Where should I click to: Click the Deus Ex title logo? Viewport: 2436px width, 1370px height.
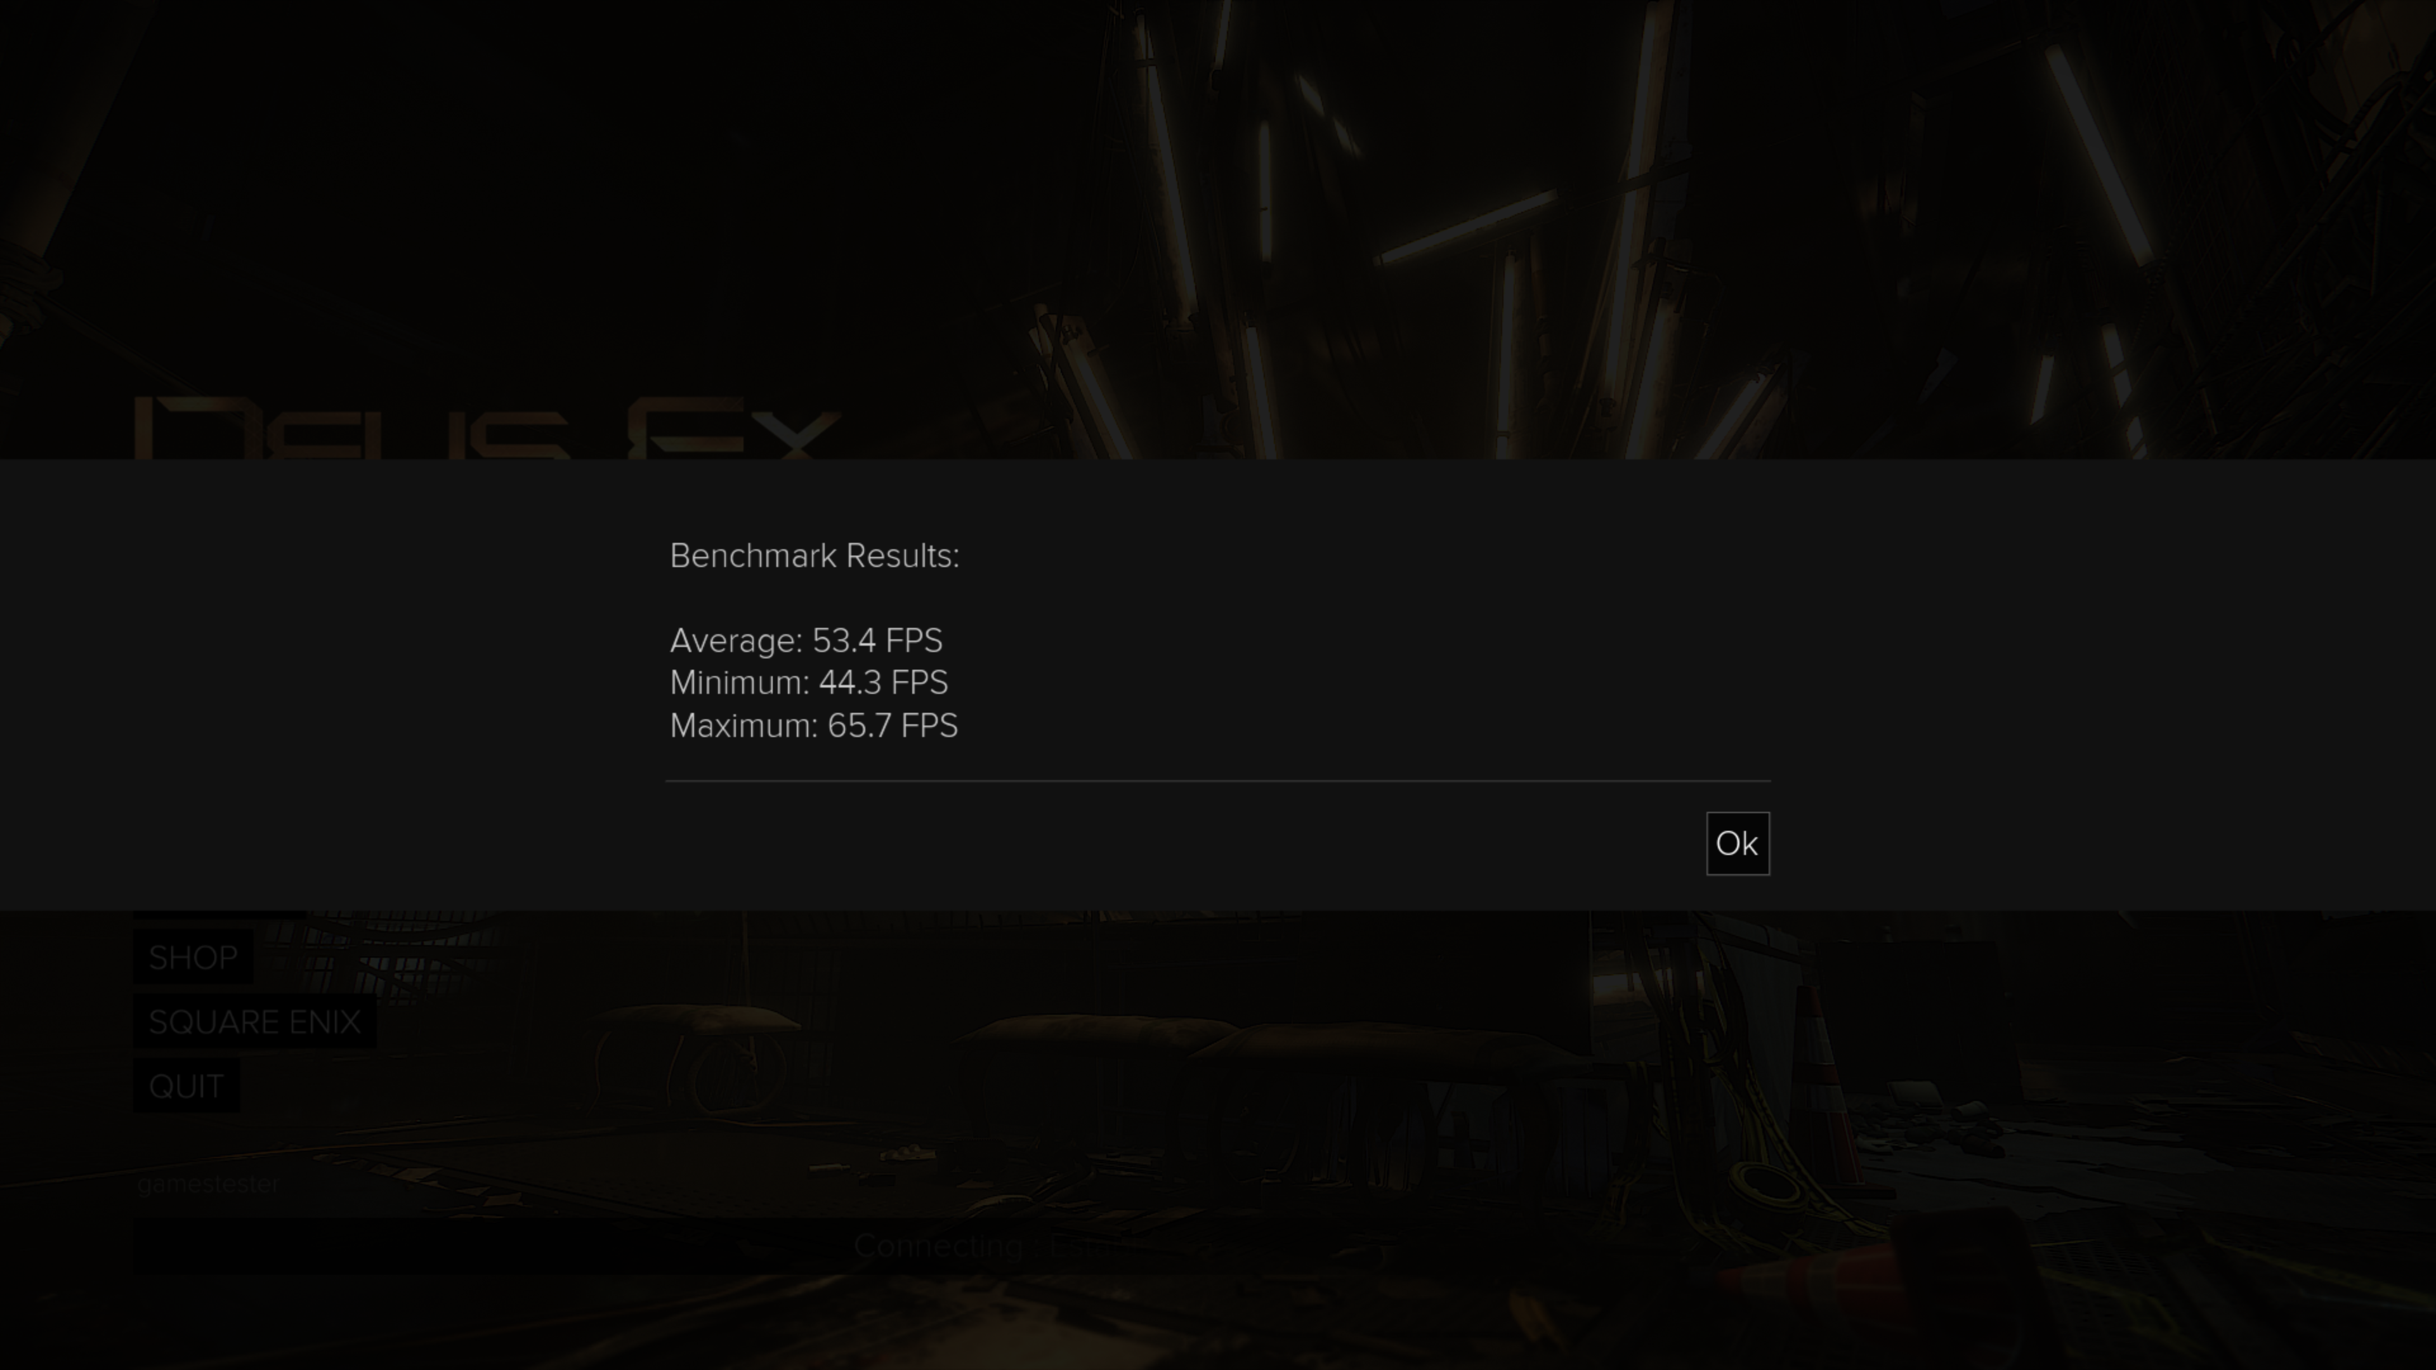[x=487, y=427]
